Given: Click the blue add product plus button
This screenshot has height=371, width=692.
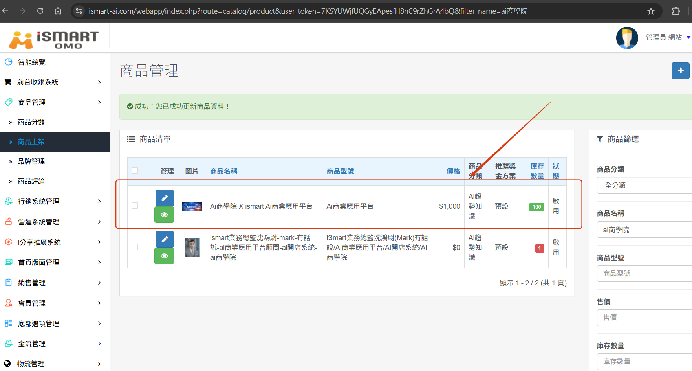Looking at the screenshot, I should [680, 71].
